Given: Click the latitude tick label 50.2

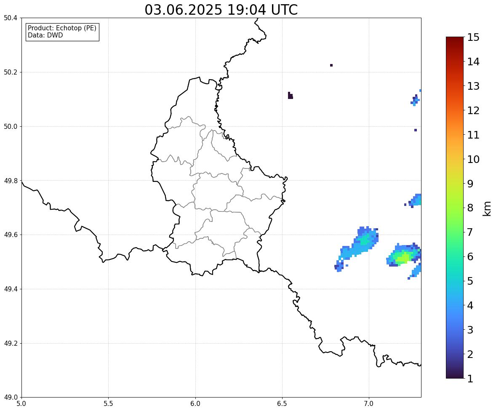Looking at the screenshot, I should tap(11, 72).
